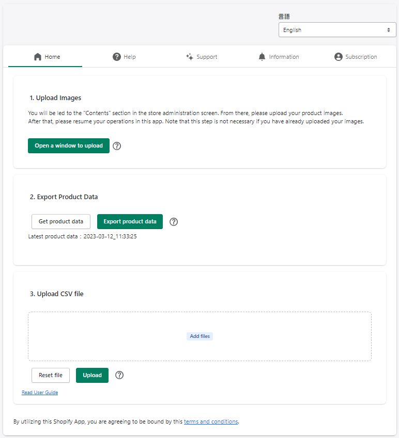Image resolution: width=399 pixels, height=438 pixels.
Task: Click the Upload button
Action: tap(92, 375)
